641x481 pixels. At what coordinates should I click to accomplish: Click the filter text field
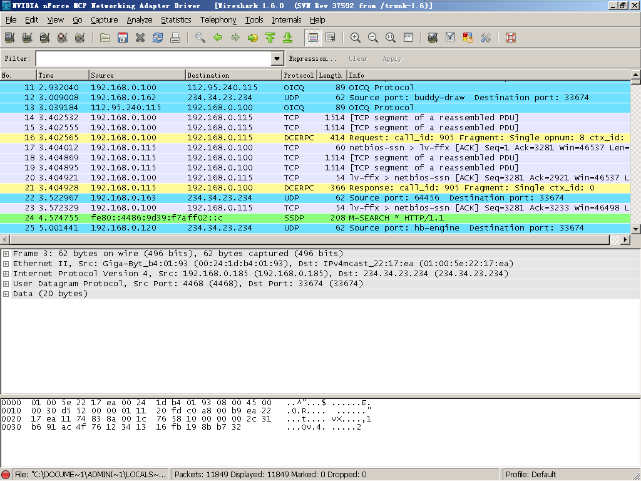[x=154, y=58]
